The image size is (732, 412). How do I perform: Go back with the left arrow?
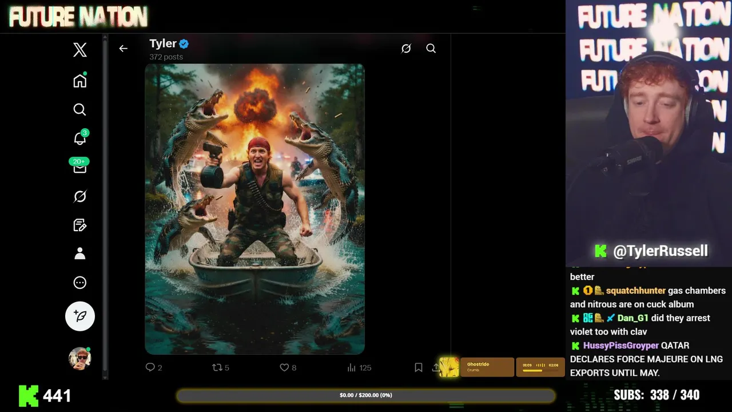123,49
